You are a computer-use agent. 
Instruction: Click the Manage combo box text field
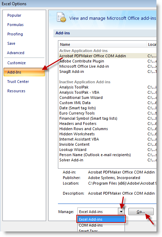point(98,212)
